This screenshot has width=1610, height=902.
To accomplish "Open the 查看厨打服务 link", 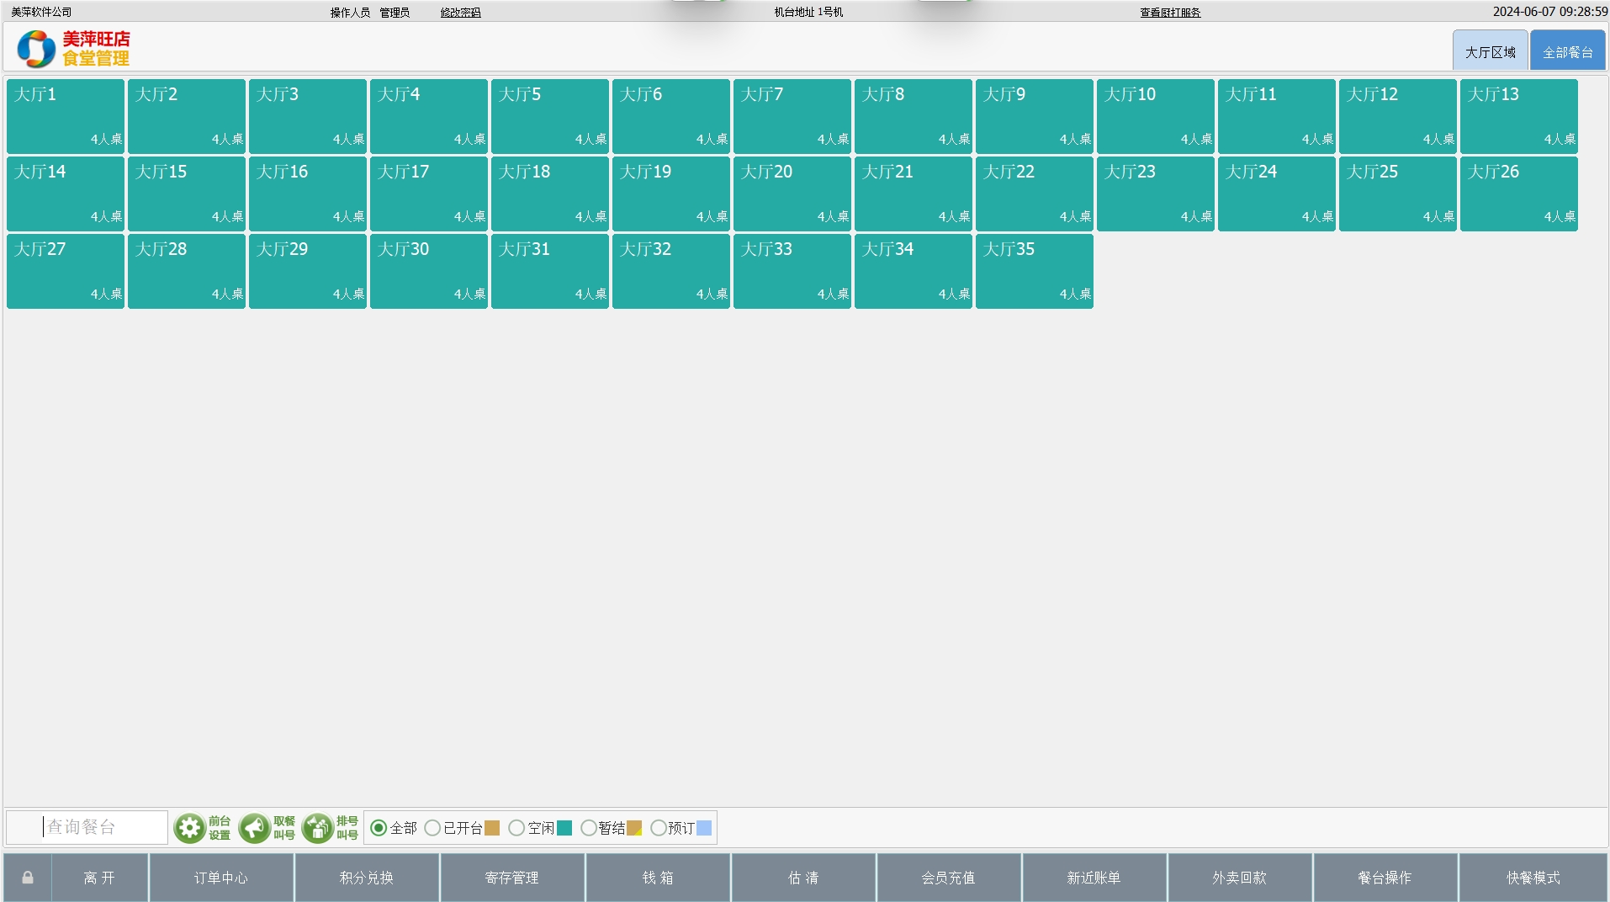I will click(x=1170, y=13).
